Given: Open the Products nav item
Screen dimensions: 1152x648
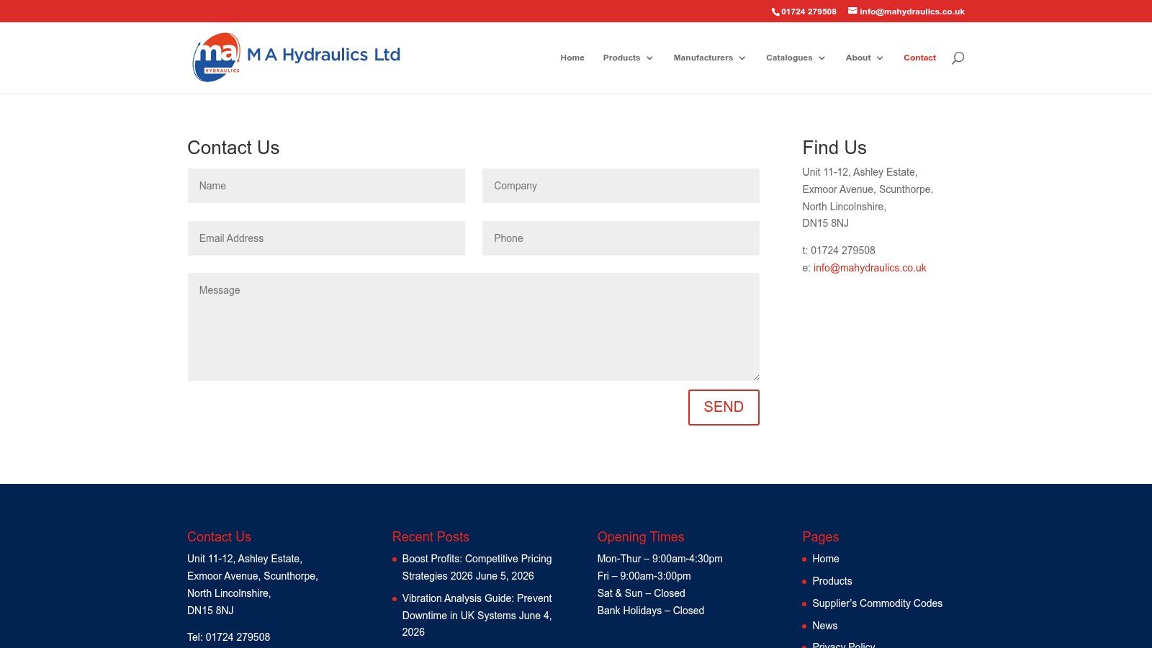Looking at the screenshot, I should [621, 58].
